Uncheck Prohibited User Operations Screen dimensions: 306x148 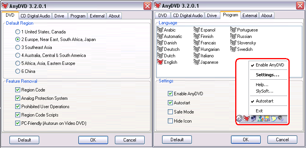(x=18, y=107)
